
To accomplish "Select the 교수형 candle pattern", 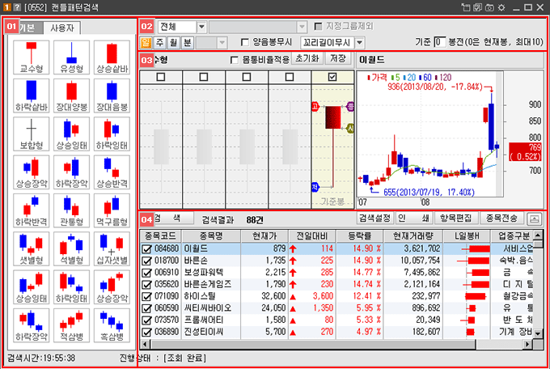I will click(x=33, y=57).
